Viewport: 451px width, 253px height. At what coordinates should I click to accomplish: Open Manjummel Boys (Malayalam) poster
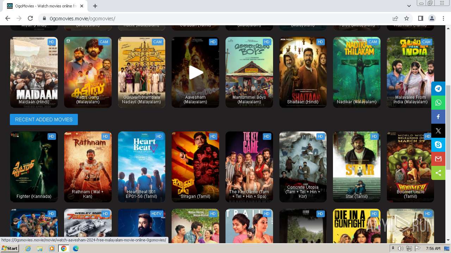click(249, 72)
